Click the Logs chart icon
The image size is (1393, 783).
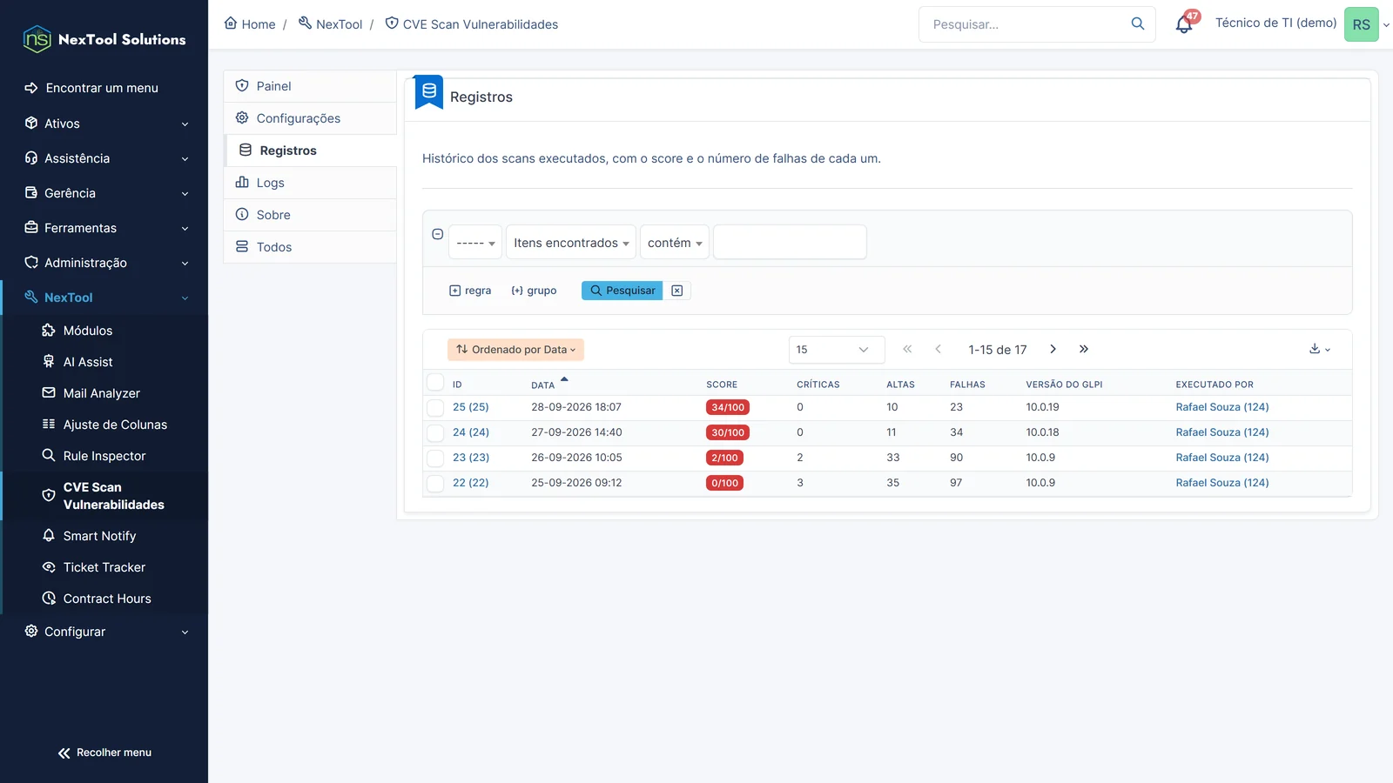click(x=242, y=183)
